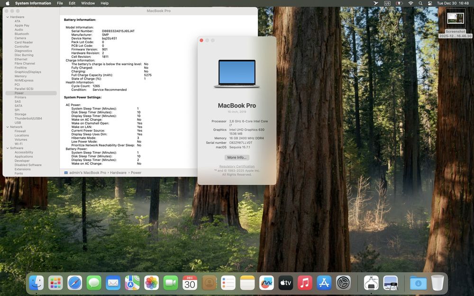474x296 pixels.
Task: Collapse the Software section in sidebar
Action: 8,148
